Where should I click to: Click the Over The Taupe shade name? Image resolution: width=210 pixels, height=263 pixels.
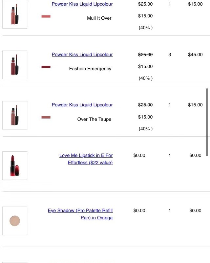(94, 119)
